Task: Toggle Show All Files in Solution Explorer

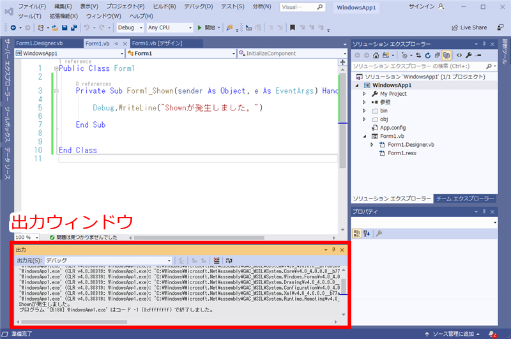Action: tap(447, 55)
